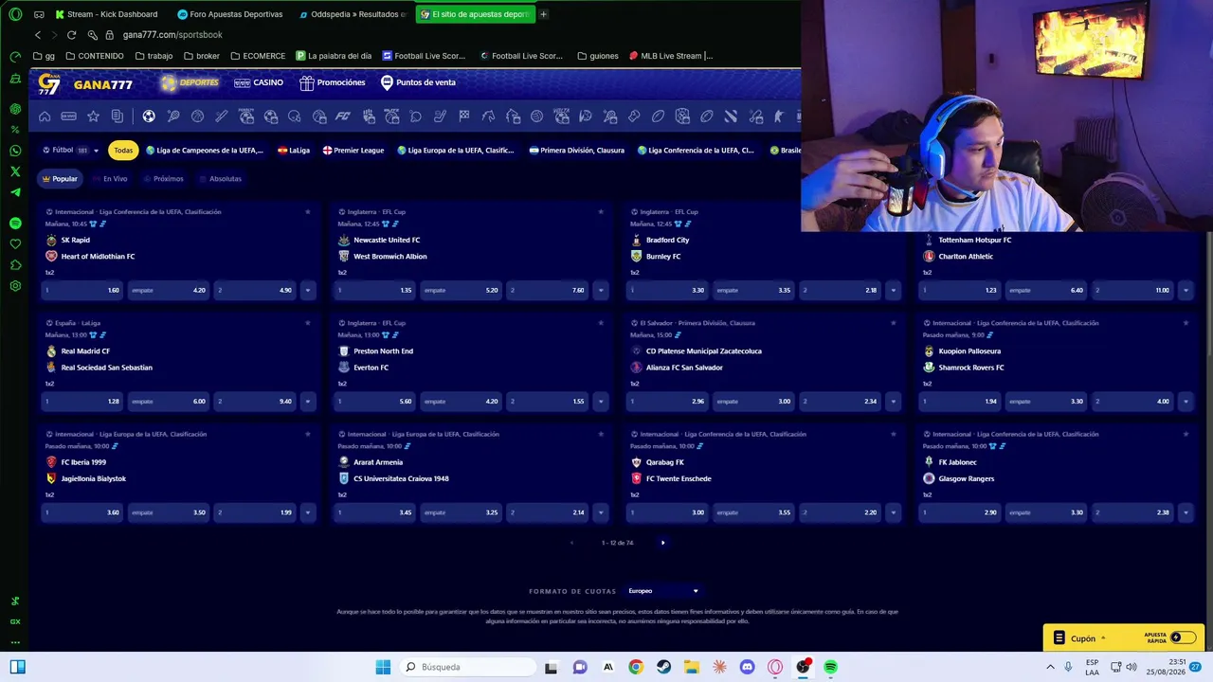The height and width of the screenshot is (682, 1213).
Task: Open the Deportes section
Action: tap(190, 83)
